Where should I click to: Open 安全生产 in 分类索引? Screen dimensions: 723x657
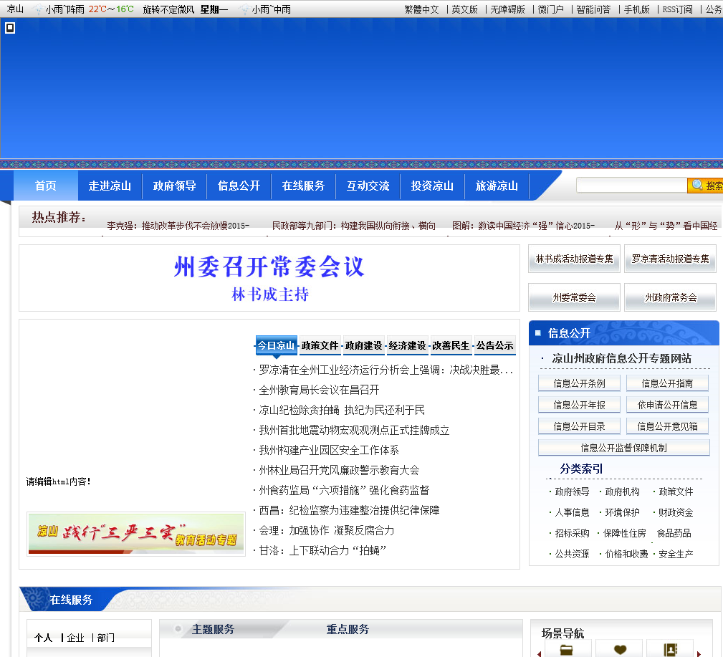click(x=676, y=554)
